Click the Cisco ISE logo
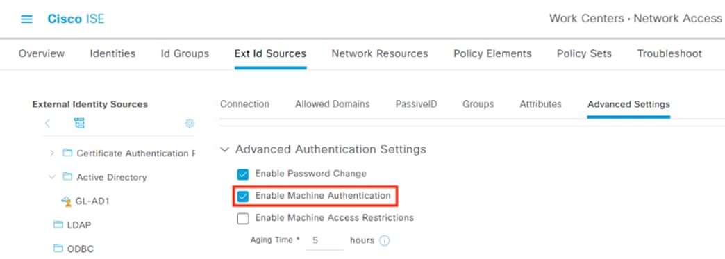725x259 pixels. (76, 19)
